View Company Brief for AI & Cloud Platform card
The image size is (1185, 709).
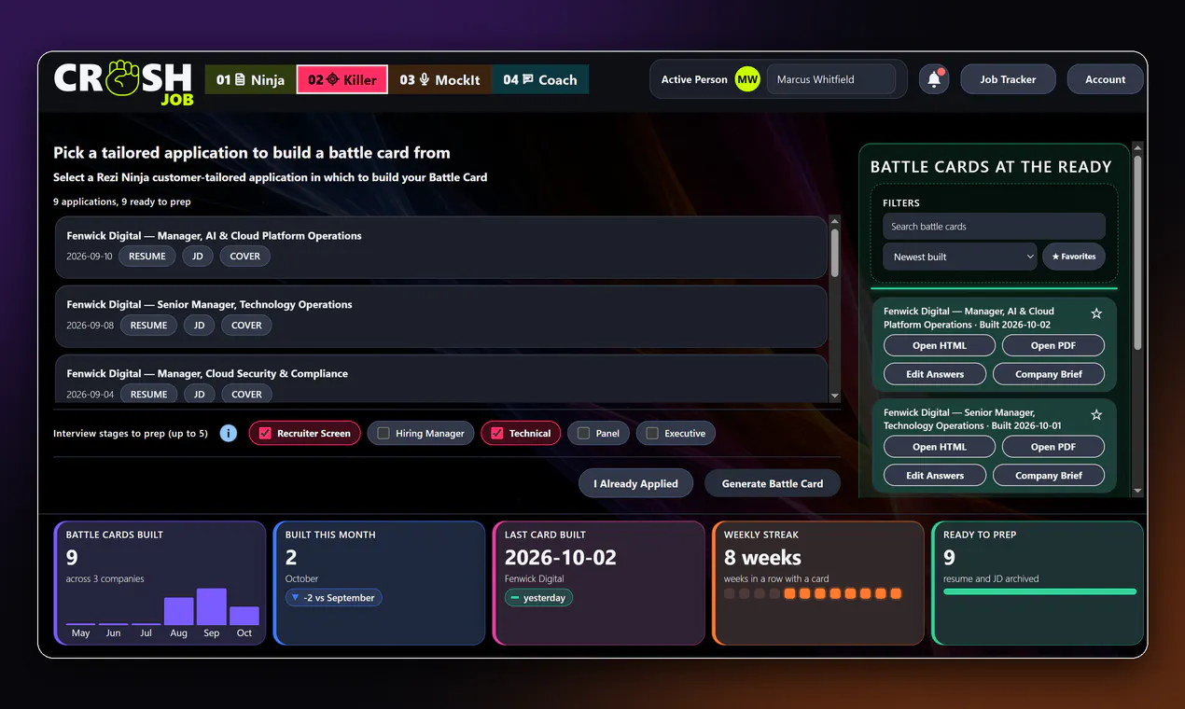(1049, 374)
